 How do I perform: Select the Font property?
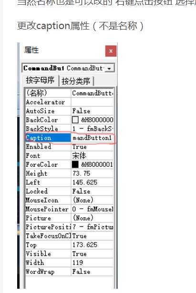coord(48,155)
